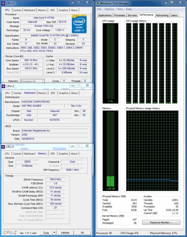Click first CPU Usage History core graph
Viewport: 187px width, 237px height.
[129, 63]
